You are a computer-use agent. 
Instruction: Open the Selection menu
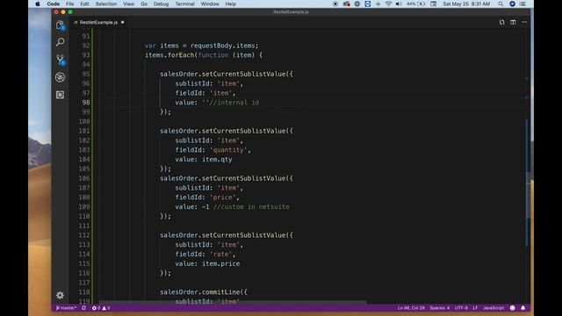(106, 4)
